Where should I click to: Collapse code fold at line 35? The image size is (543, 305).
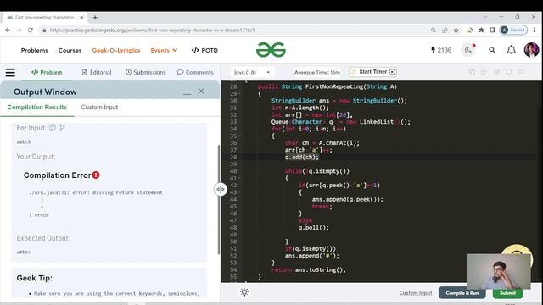tap(239, 136)
